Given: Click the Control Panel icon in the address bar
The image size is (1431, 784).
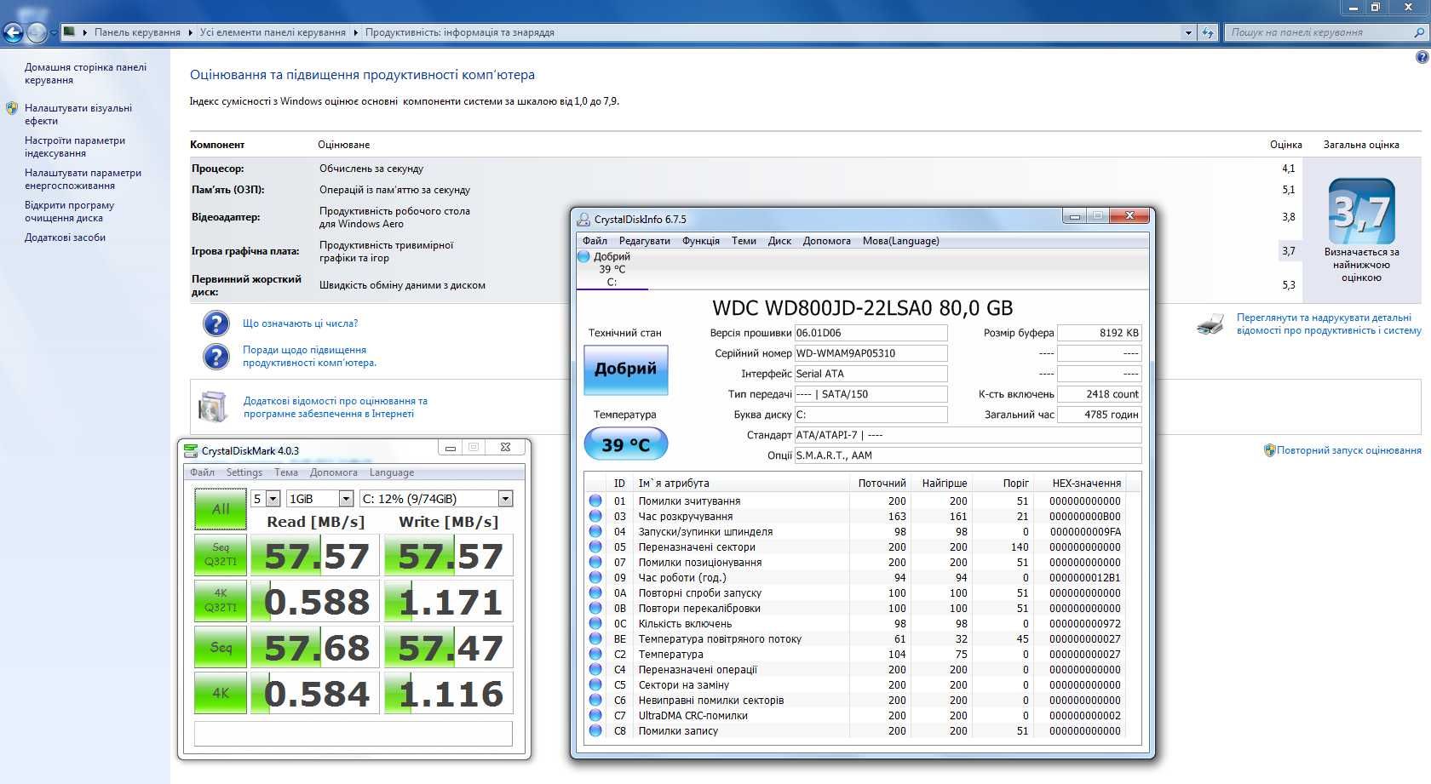Looking at the screenshot, I should pos(70,32).
